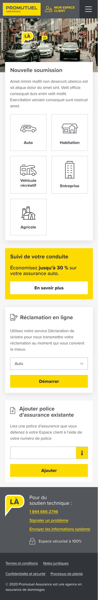Select the Agricole farm tile
This screenshot has width=98, height=600.
[28, 217]
